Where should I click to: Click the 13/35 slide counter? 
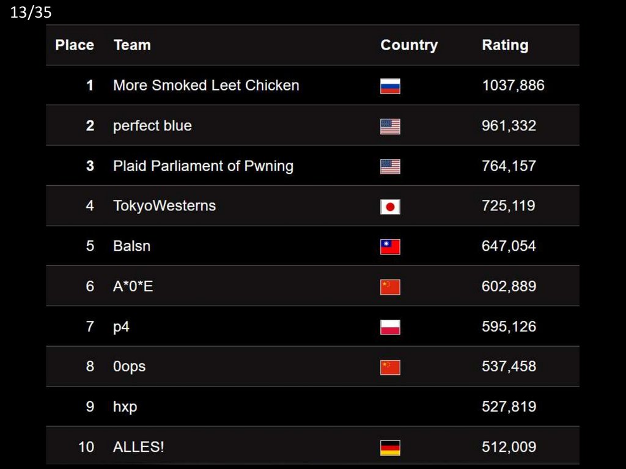click(31, 12)
